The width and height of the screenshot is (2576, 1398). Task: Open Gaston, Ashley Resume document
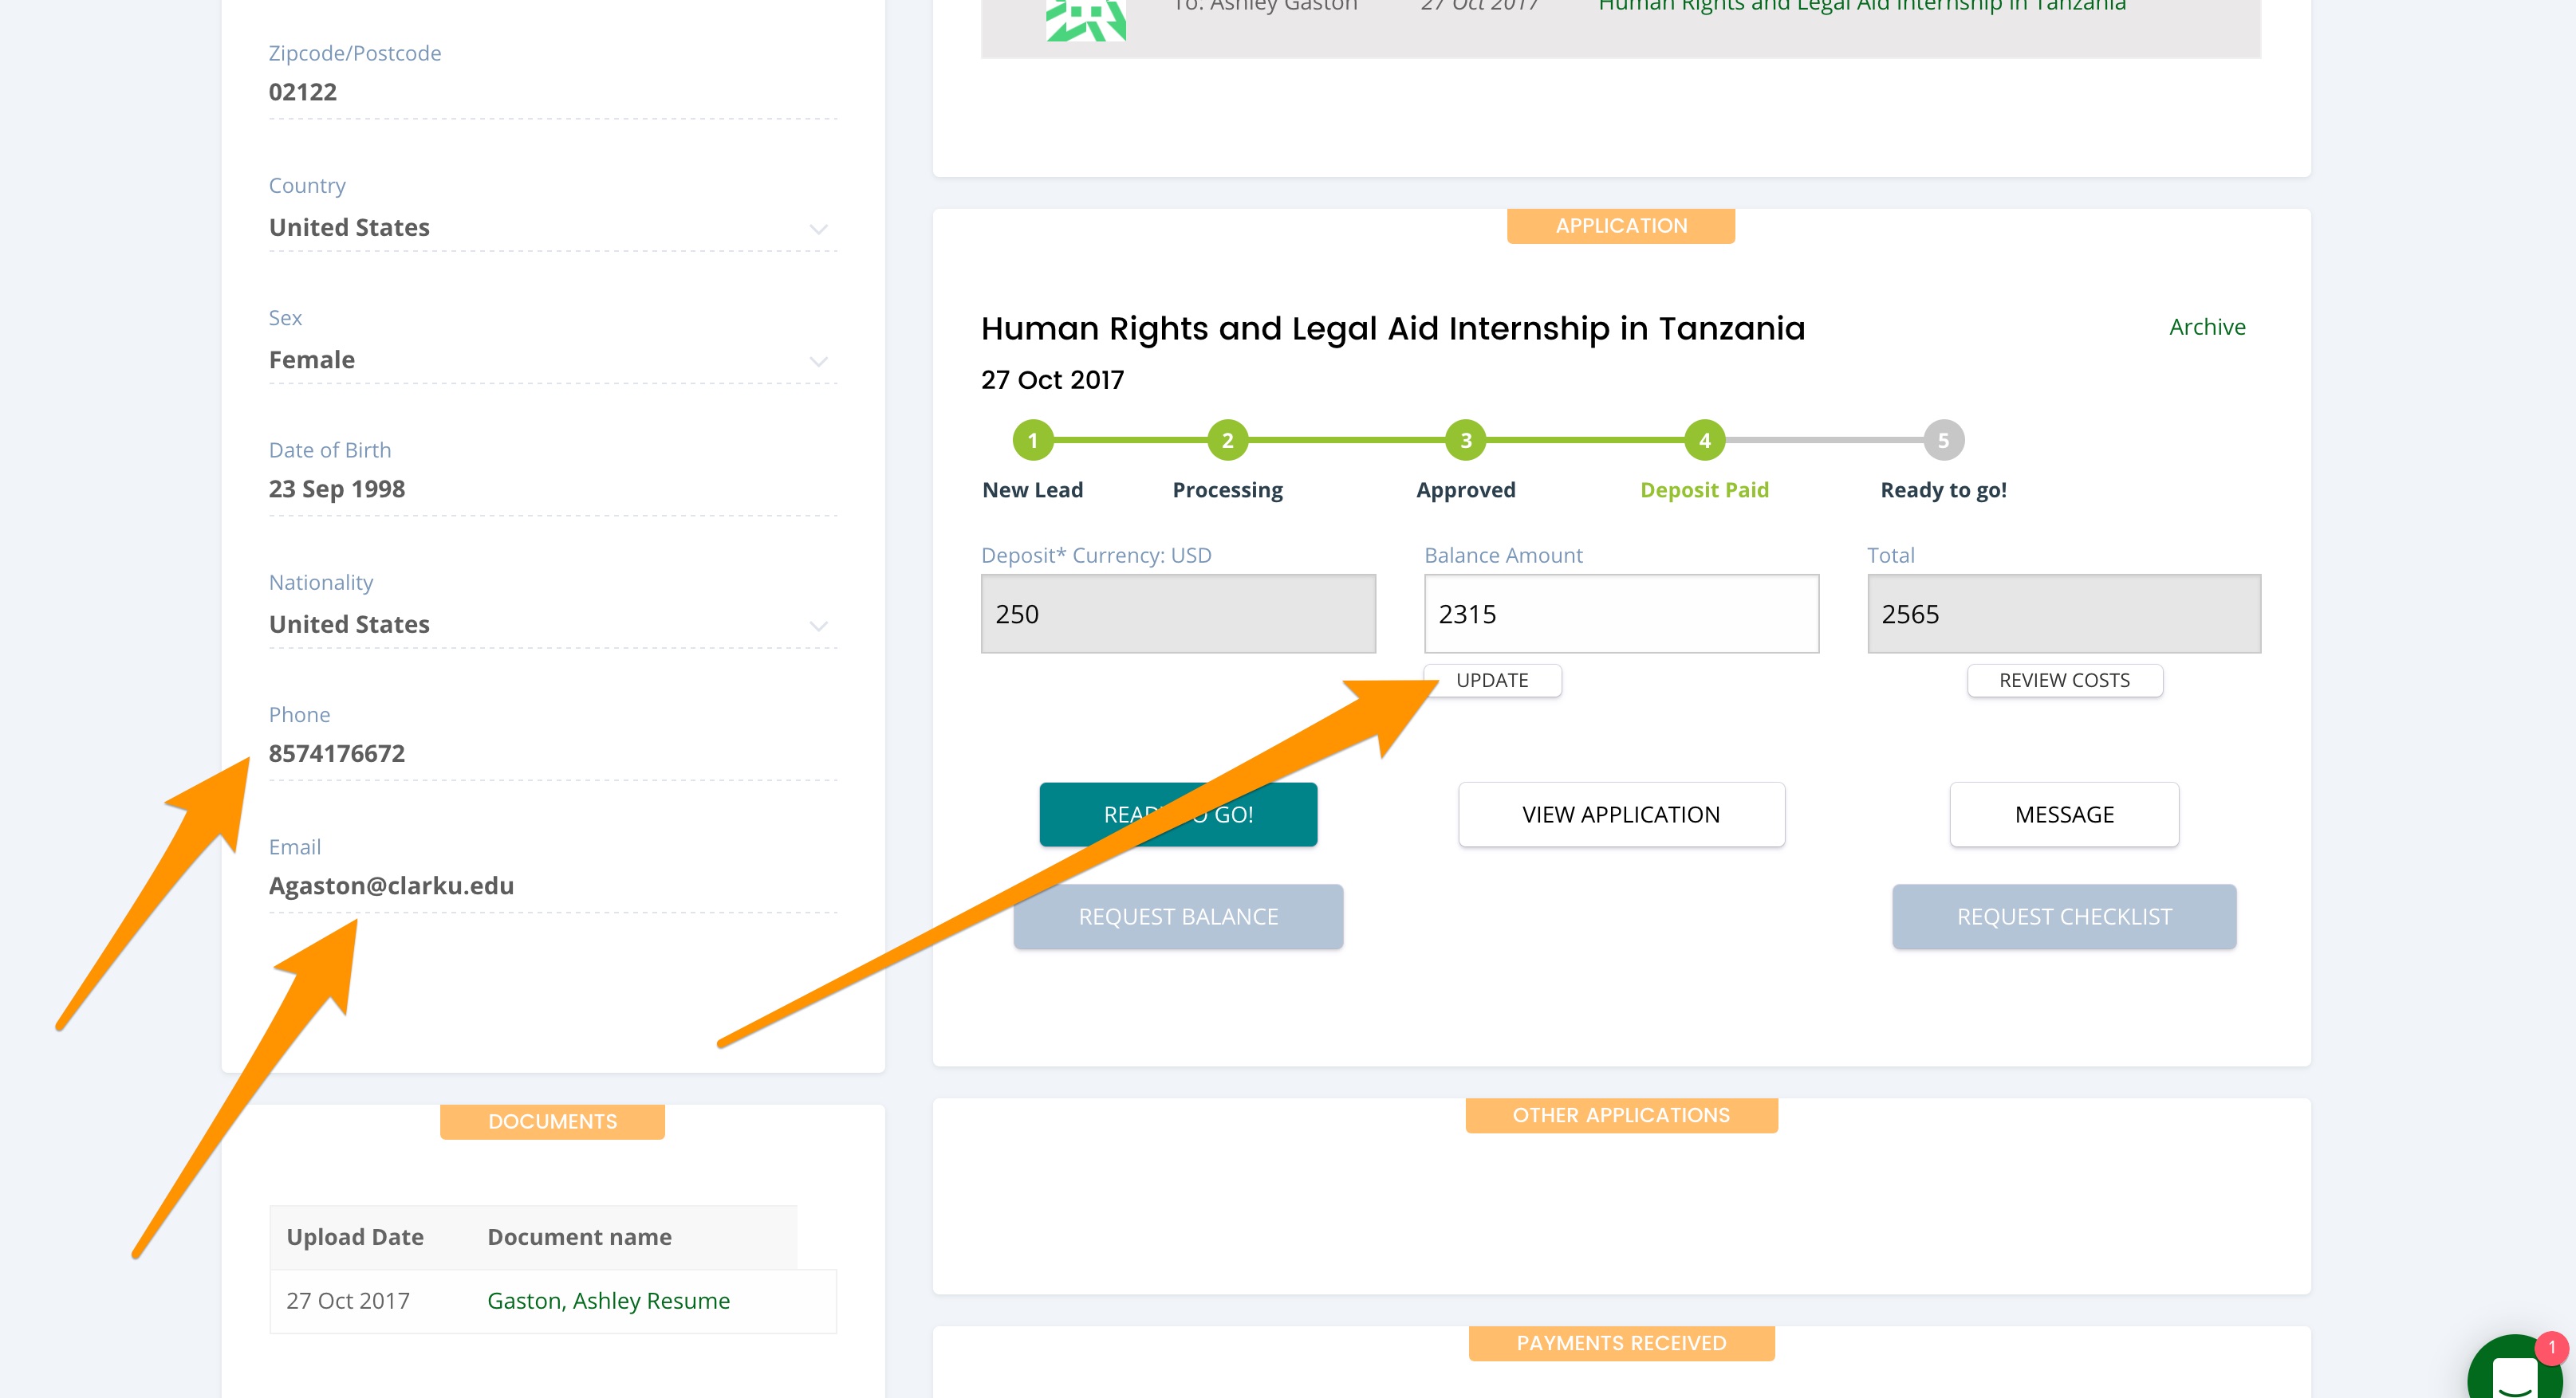point(608,1300)
